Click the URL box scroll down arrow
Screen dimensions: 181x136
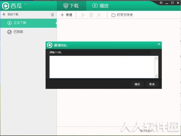[x=156, y=76]
